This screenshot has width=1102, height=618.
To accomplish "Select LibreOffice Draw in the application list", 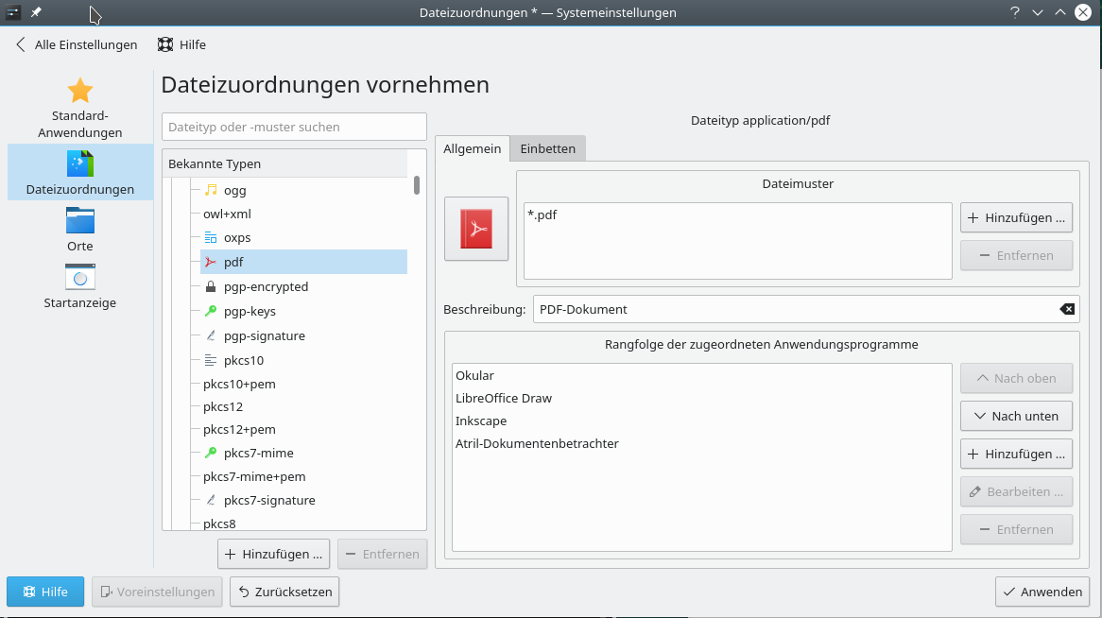I will tap(504, 398).
